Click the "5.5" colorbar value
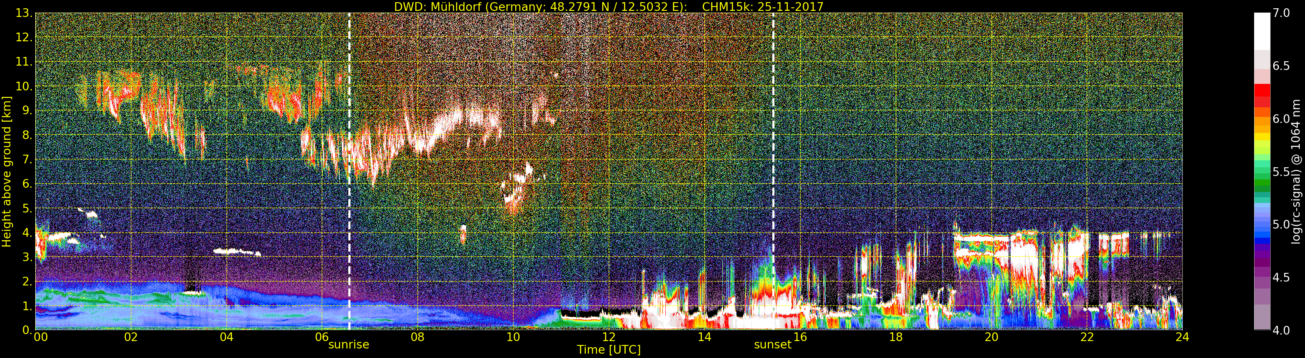Screen dimensions: 1305x358 point(1281,172)
